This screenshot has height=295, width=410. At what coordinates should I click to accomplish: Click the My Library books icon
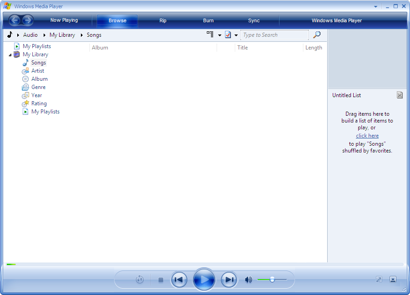click(16, 54)
